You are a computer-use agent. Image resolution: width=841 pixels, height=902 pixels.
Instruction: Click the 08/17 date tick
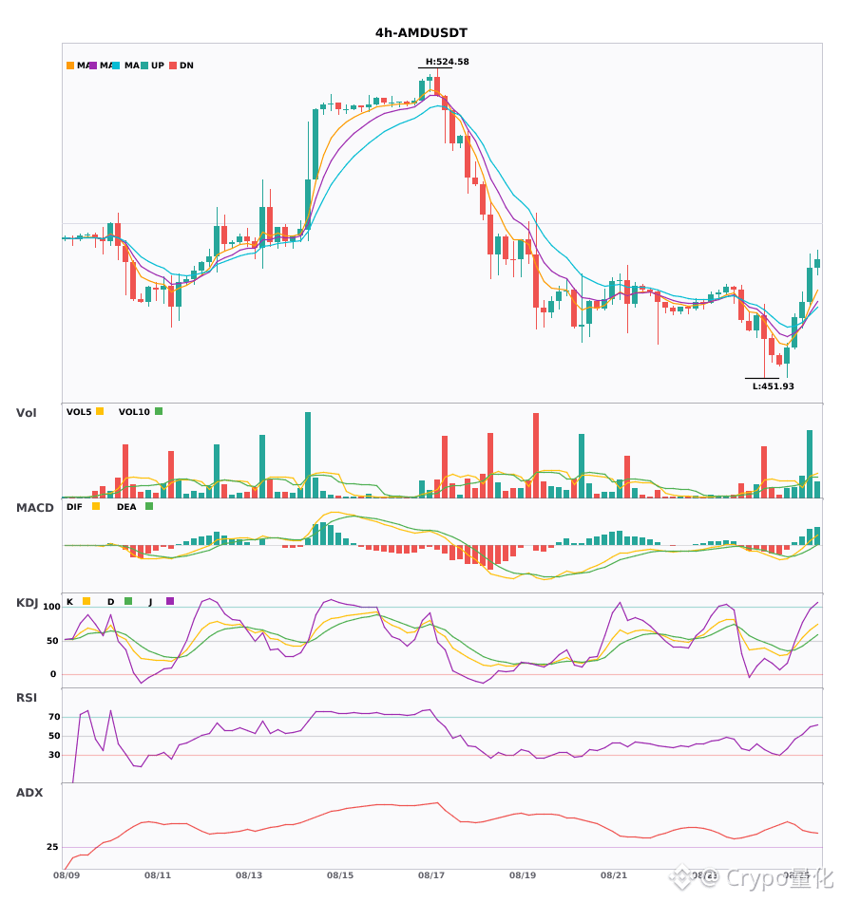click(431, 875)
